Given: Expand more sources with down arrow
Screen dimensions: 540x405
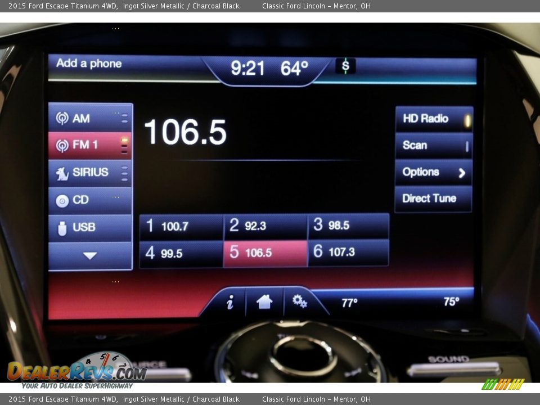Looking at the screenshot, I should point(90,256).
